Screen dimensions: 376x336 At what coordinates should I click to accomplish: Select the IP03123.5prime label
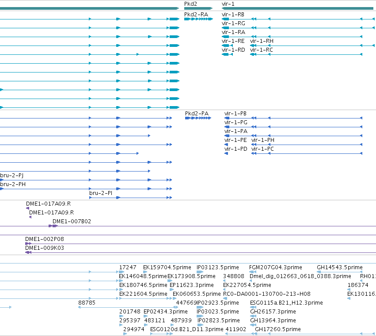(x=218, y=267)
